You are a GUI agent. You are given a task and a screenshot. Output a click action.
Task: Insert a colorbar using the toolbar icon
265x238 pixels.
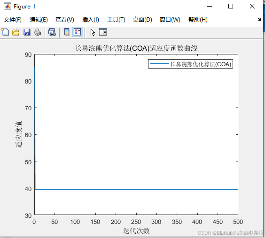click(x=67, y=32)
